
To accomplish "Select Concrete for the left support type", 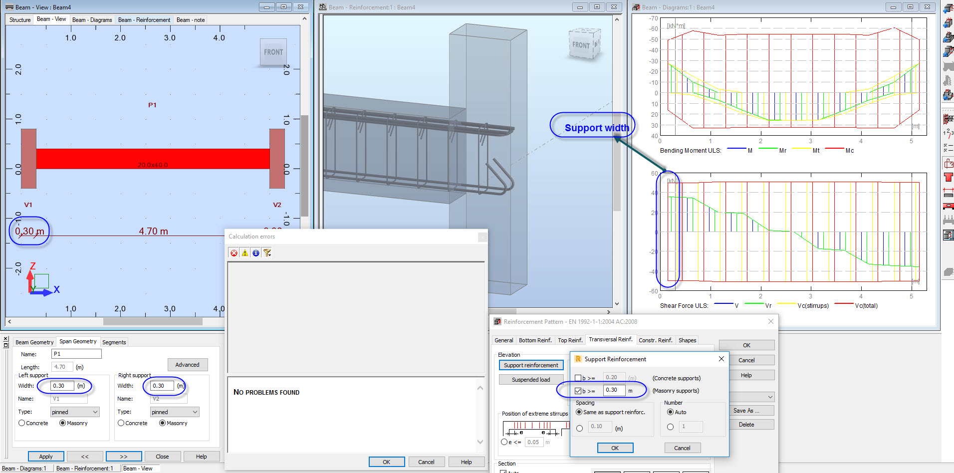I will point(21,423).
